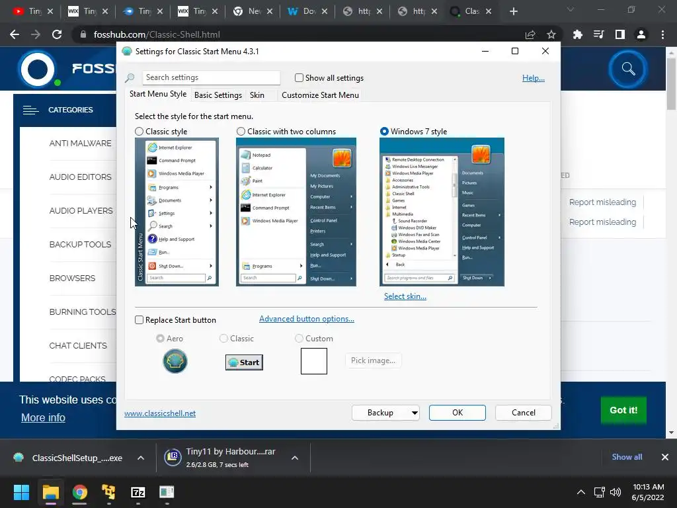Select Windows 7 style radio button
This screenshot has height=508, width=677.
point(384,132)
